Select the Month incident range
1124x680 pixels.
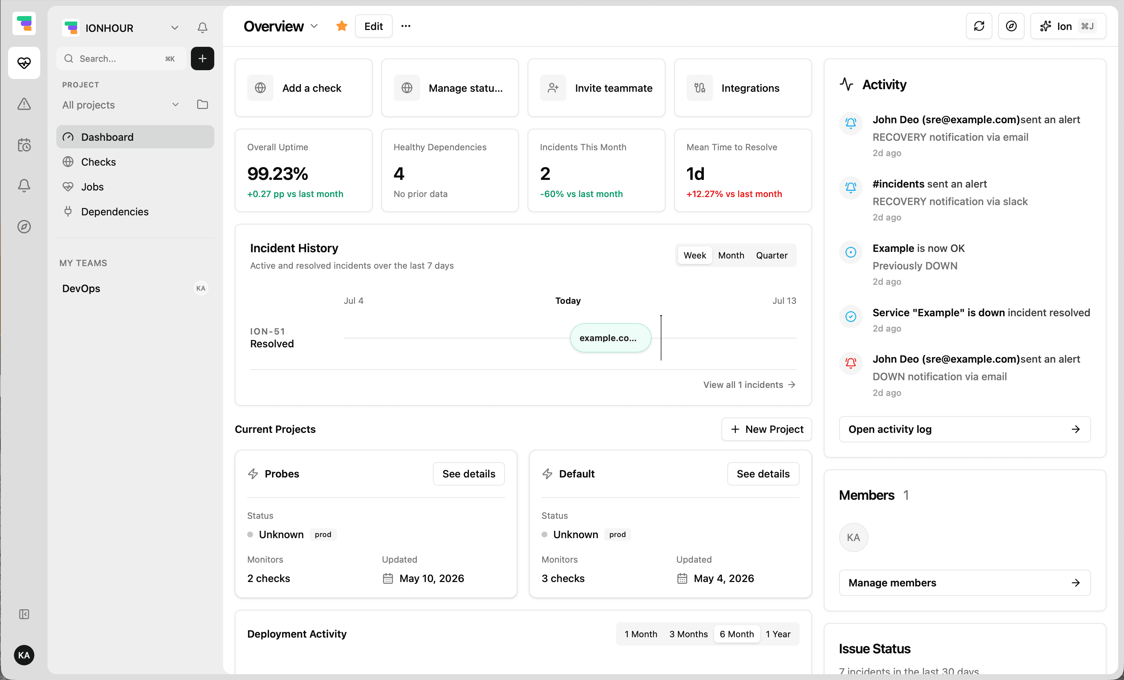(x=731, y=256)
